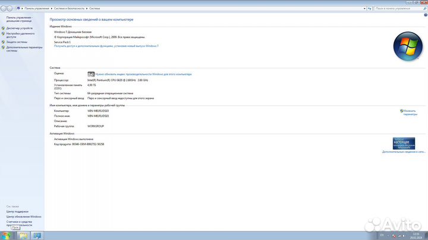Screen dimensions: 428x240
Task: Click the shield icon beside 'Настройка удаленного доступа'
Action: [x=4, y=34]
